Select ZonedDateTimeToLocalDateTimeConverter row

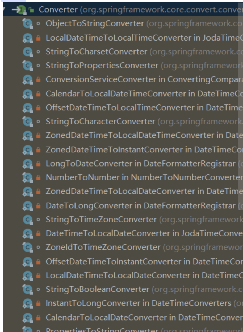[144, 135]
